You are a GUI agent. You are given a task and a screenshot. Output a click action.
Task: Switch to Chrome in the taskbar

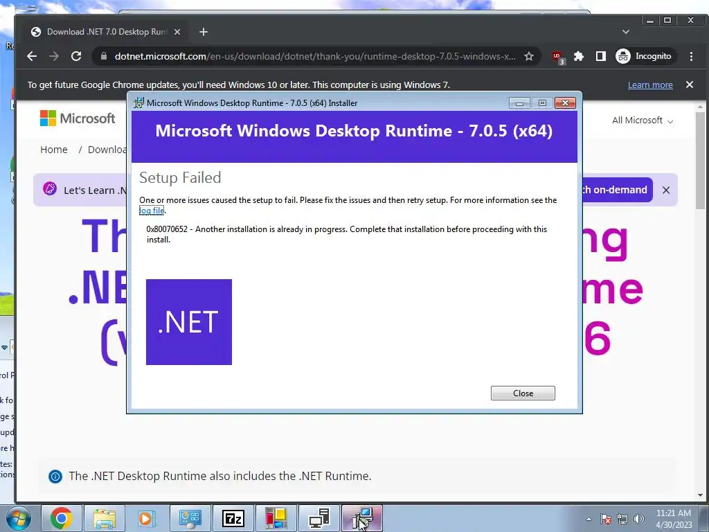tap(62, 518)
